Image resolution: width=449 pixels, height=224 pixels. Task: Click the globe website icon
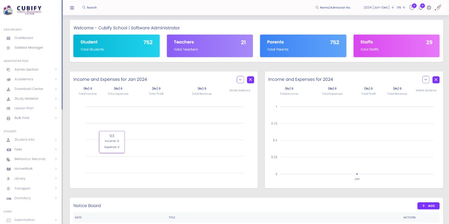coord(429,8)
